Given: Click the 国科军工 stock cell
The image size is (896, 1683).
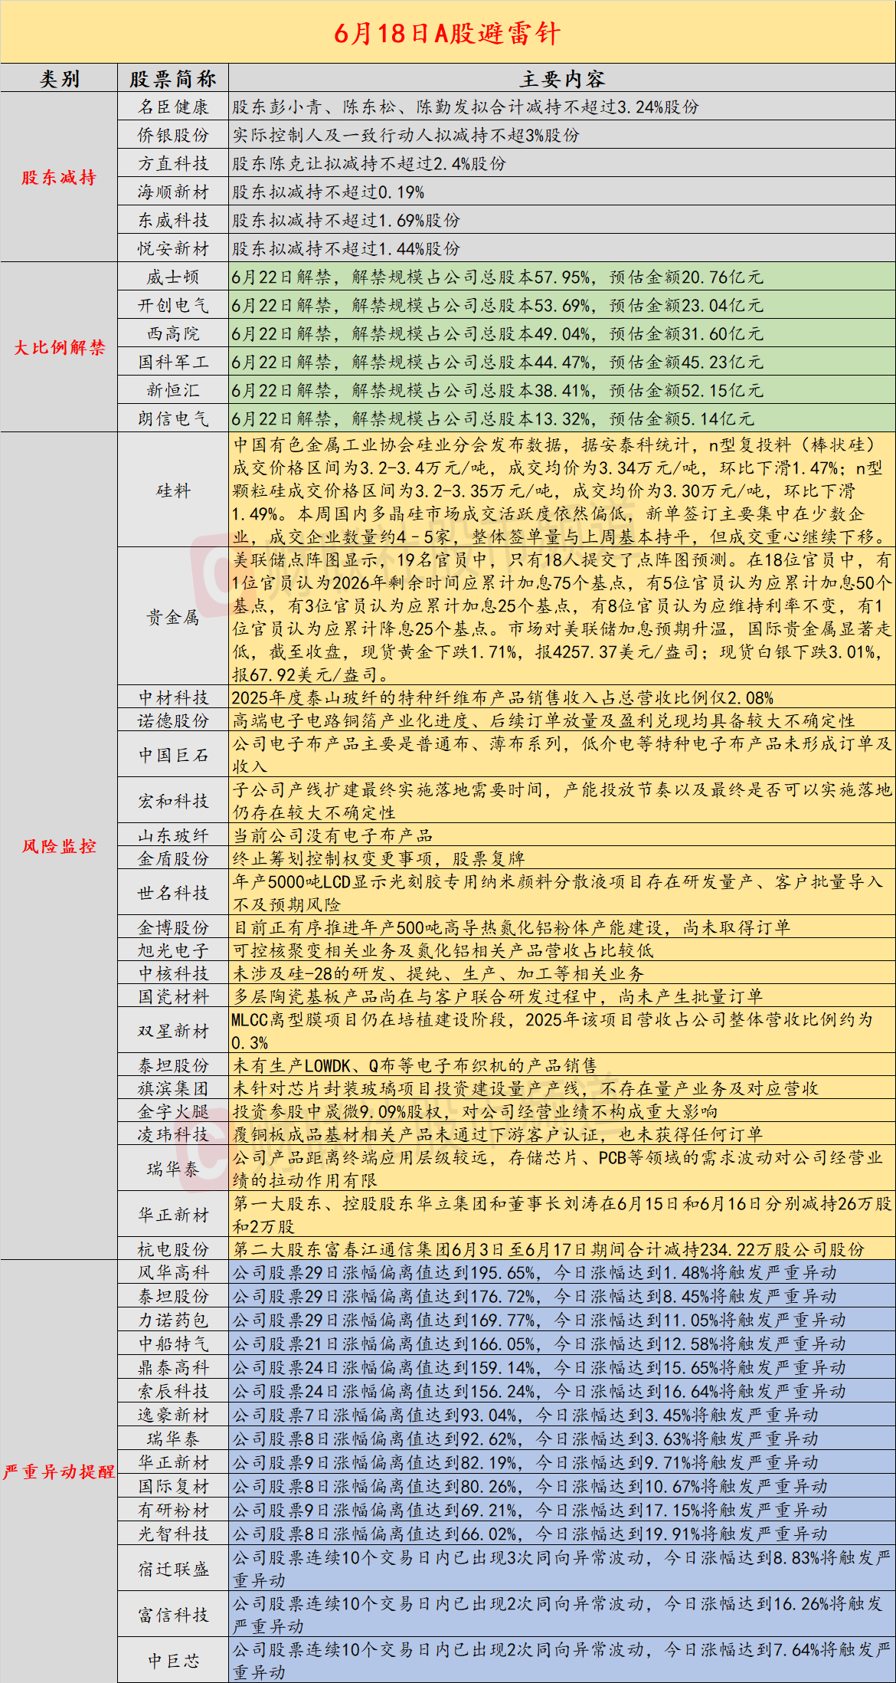Looking at the screenshot, I should (x=173, y=362).
